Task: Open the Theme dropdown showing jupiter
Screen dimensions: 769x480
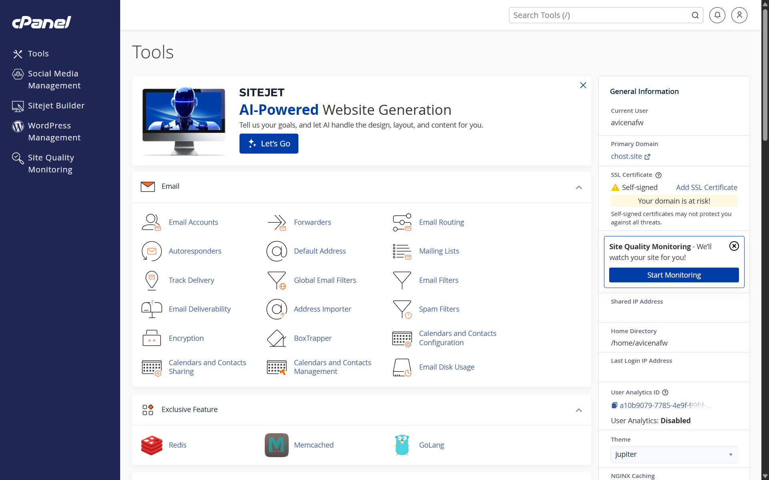Action: pos(674,454)
